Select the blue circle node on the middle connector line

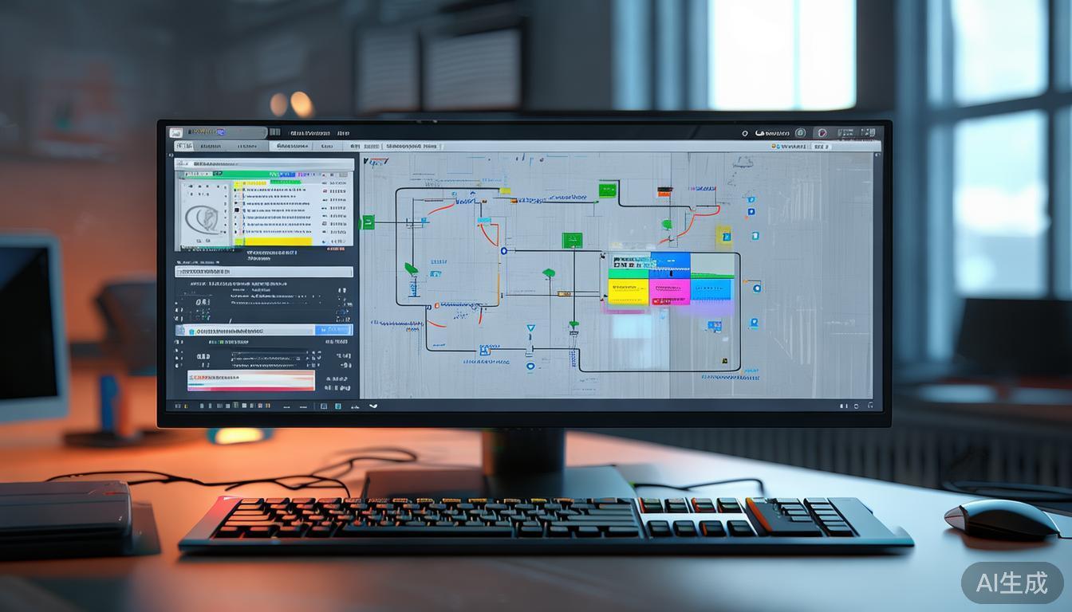[x=503, y=251]
